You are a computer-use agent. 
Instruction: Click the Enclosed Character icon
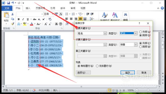tap(61, 24)
